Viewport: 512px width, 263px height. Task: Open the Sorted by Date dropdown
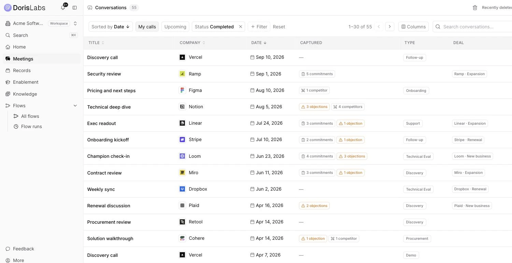pos(111,27)
